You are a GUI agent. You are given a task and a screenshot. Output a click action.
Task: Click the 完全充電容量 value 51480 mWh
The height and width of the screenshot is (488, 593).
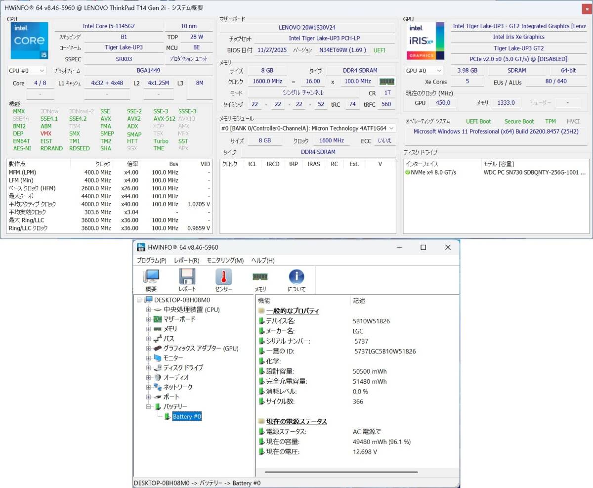click(370, 381)
